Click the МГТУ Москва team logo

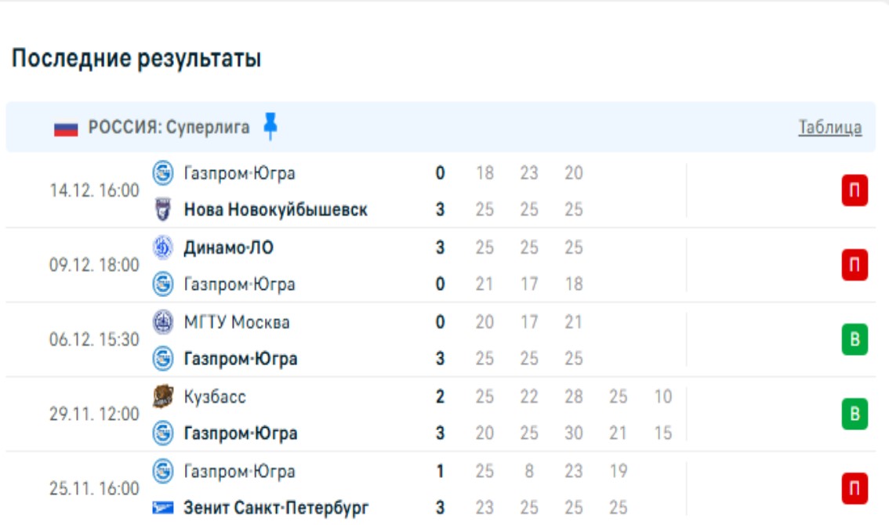point(162,322)
